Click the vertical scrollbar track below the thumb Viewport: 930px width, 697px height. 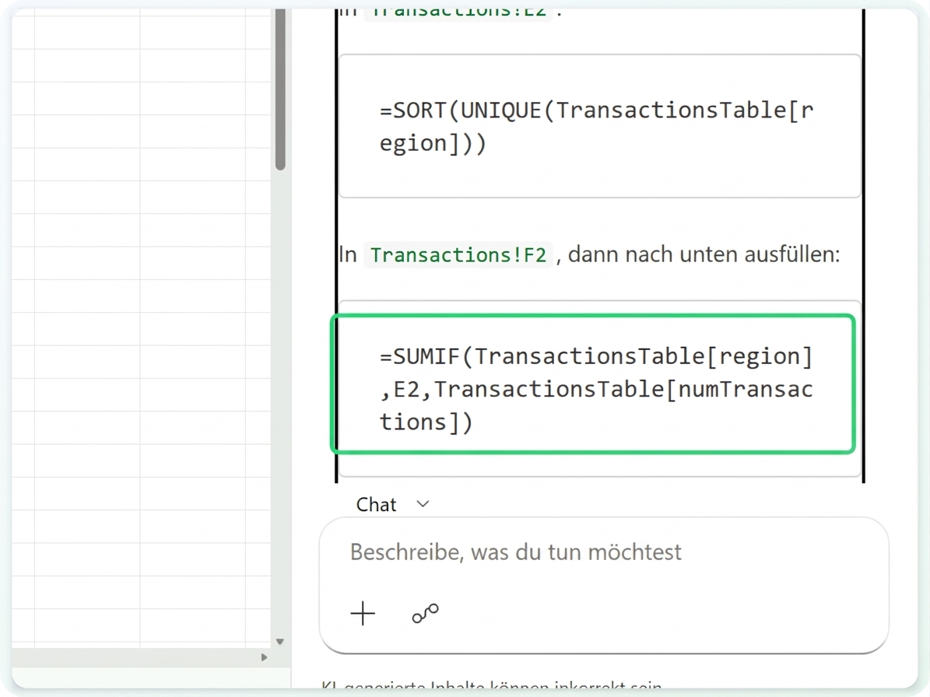[x=280, y=403]
